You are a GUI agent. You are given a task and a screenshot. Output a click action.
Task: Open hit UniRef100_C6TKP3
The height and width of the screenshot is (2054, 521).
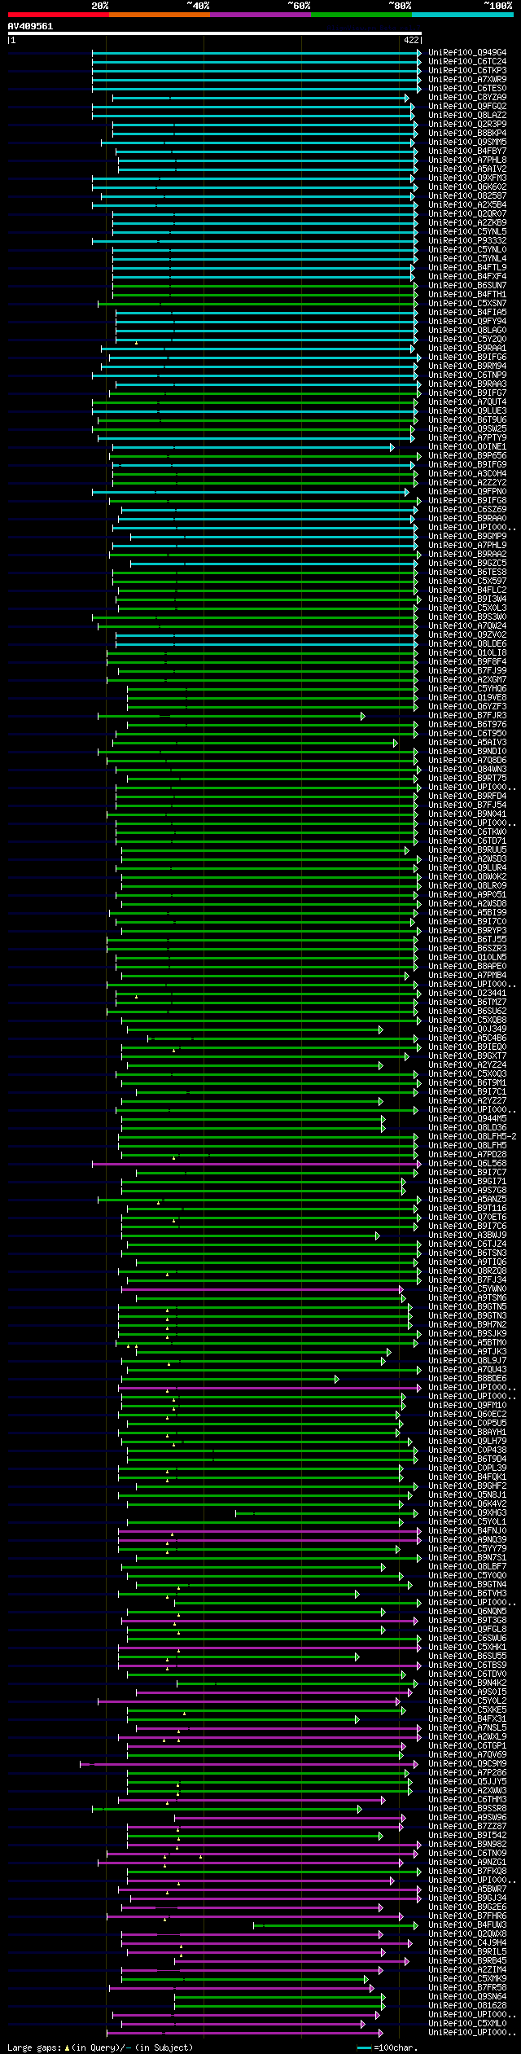tap(467, 71)
